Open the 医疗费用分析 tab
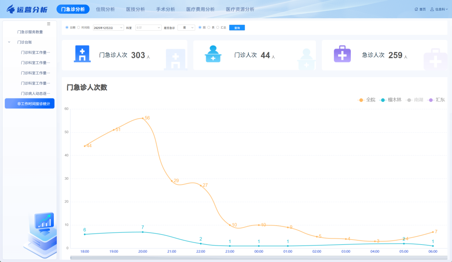 point(200,9)
